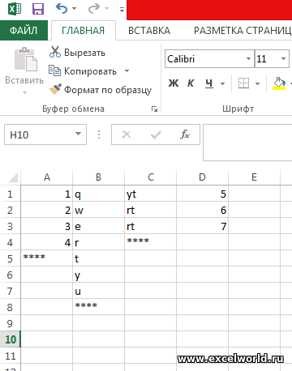
Task: Apply the yellow fill color bucket
Action: click(279, 83)
